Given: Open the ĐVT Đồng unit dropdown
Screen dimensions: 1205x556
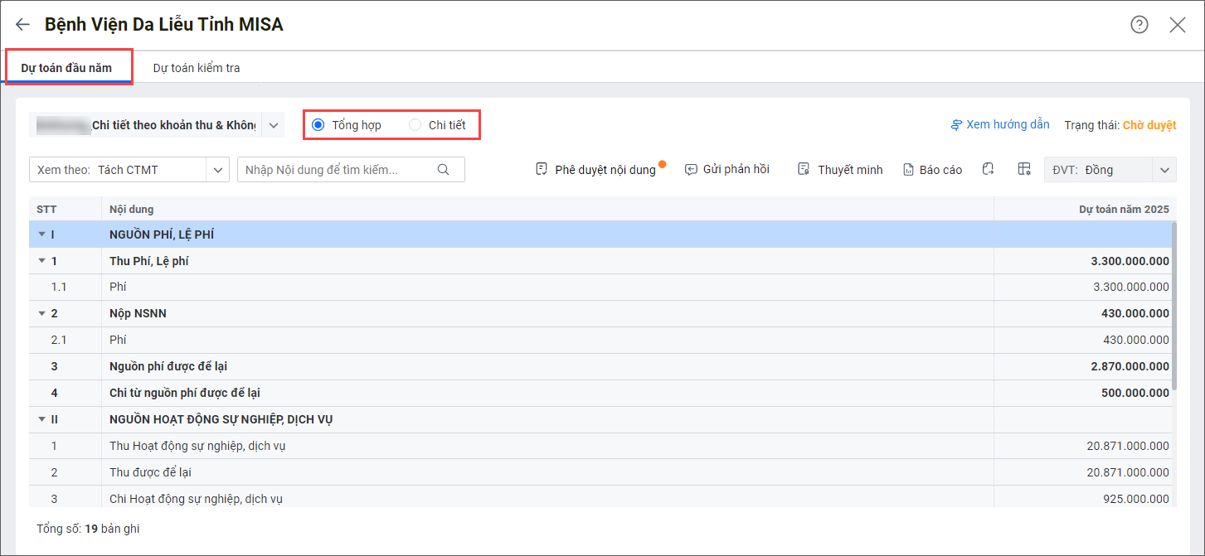Looking at the screenshot, I should coord(1164,170).
